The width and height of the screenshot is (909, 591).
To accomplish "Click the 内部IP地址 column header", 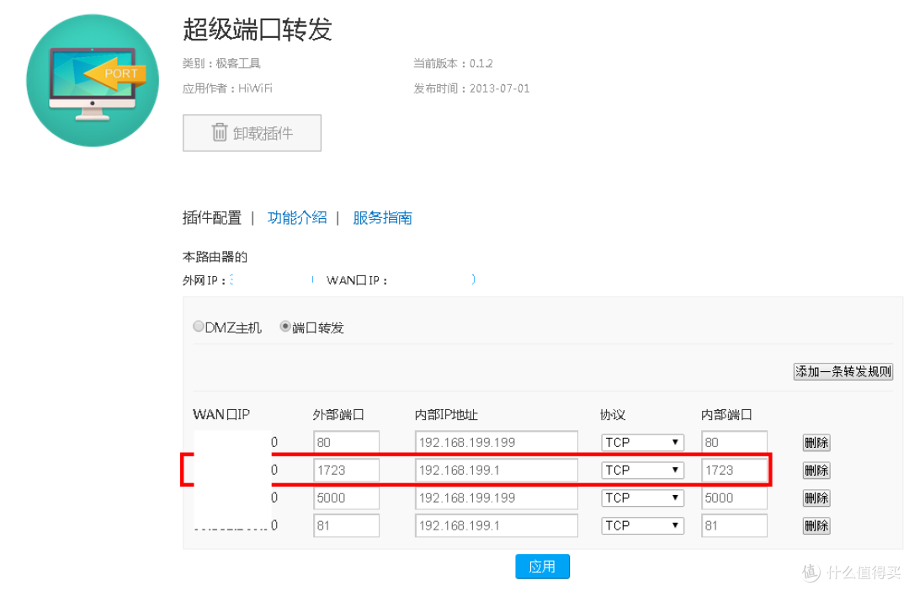I will point(446,415).
